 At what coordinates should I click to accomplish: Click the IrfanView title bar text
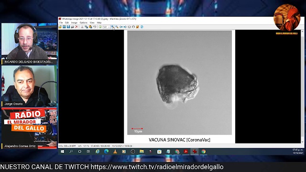tap(99, 19)
